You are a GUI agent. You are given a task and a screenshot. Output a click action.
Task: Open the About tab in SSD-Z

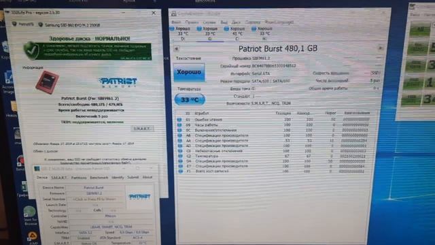pyautogui.click(x=147, y=177)
